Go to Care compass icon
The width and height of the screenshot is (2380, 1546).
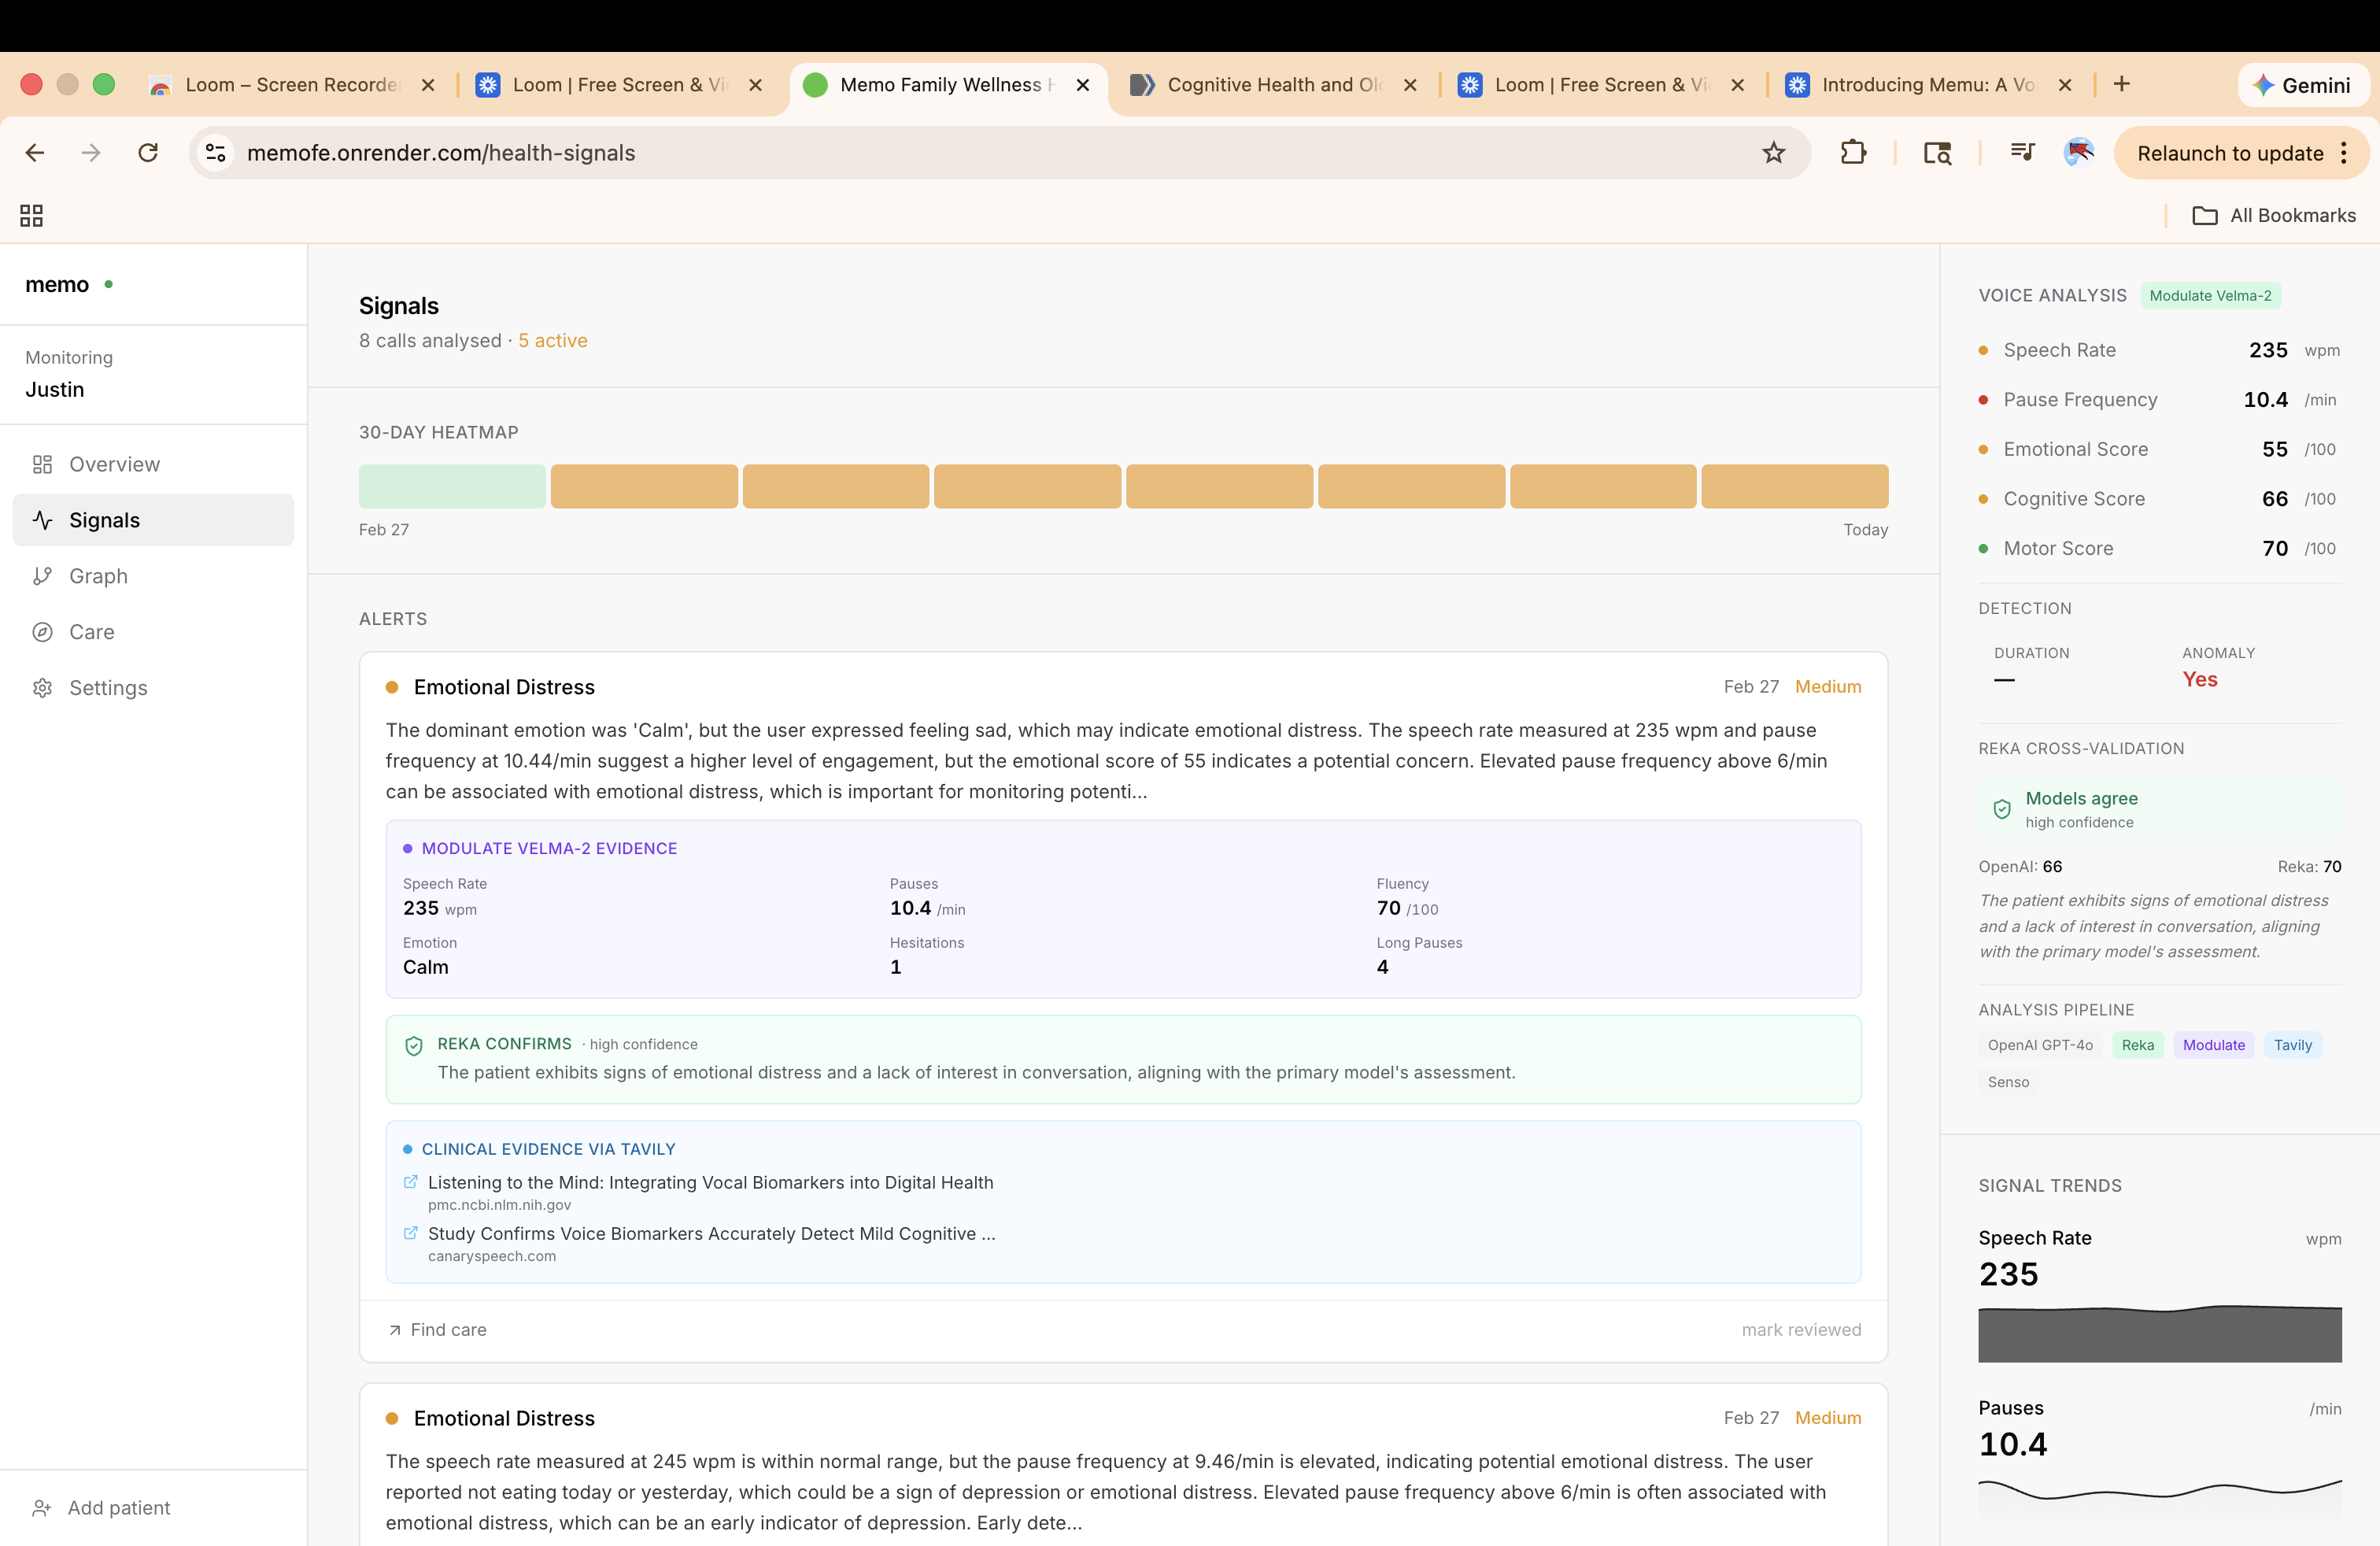pos(42,632)
